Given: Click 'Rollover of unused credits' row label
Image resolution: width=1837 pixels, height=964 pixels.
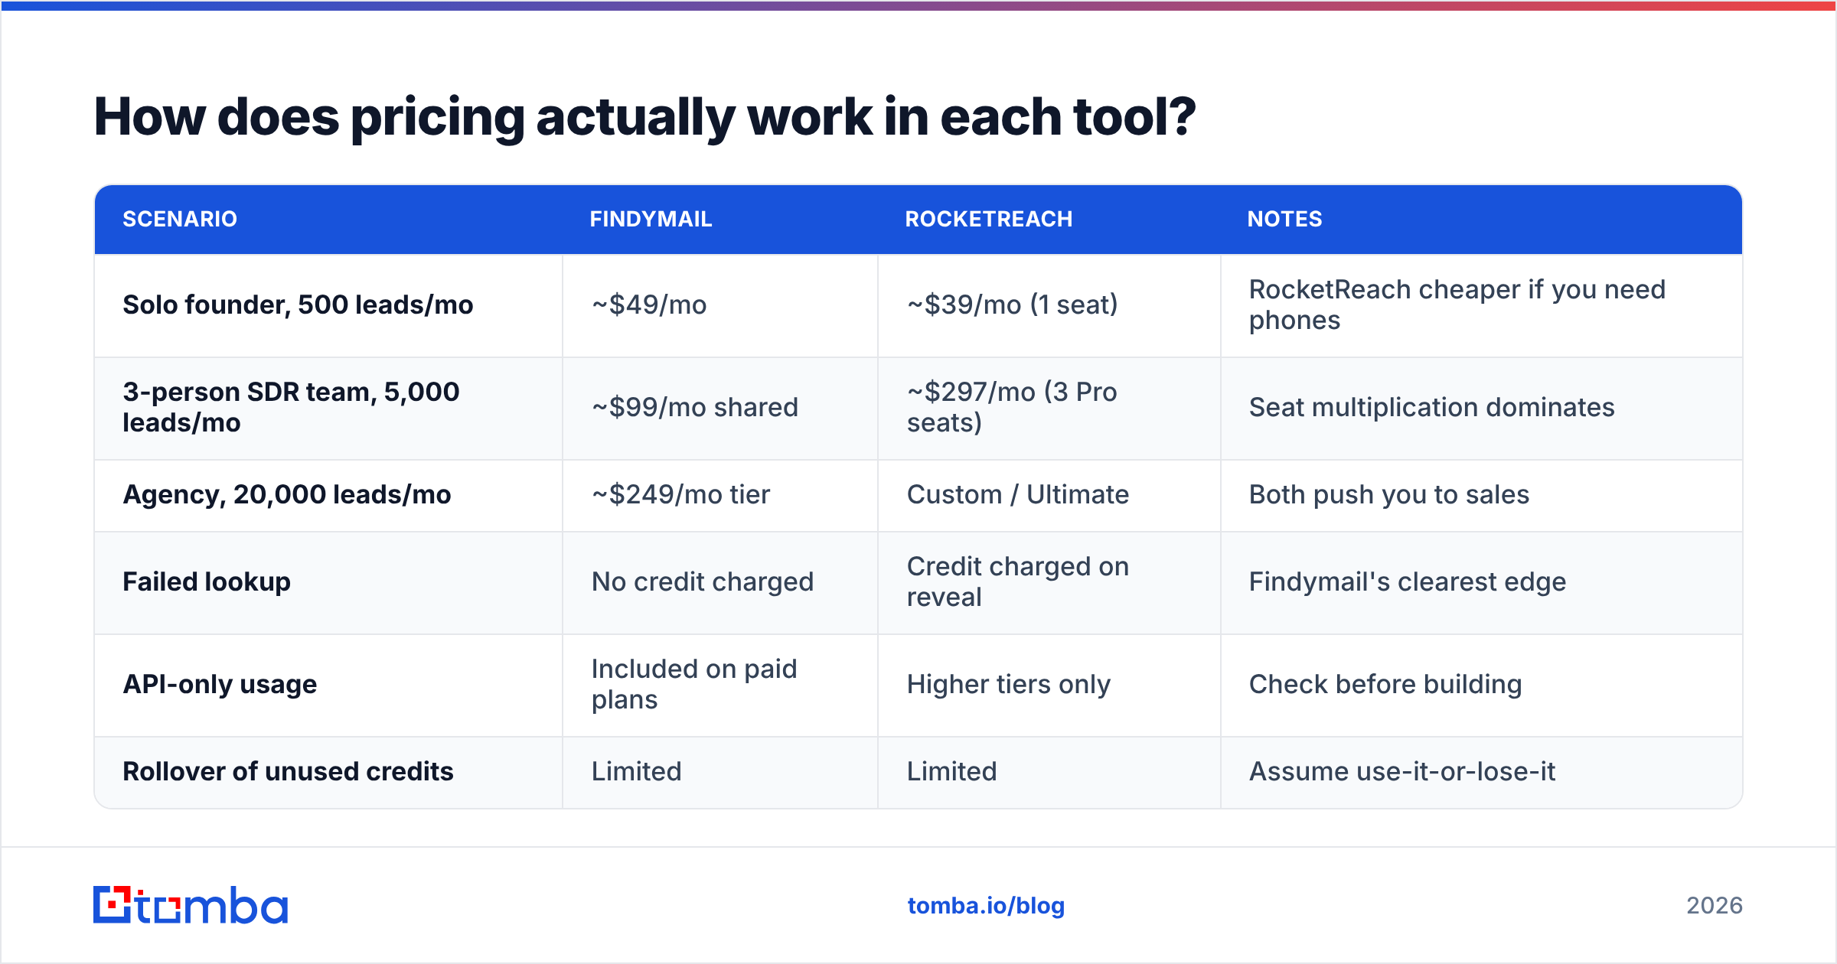Looking at the screenshot, I should pos(288,771).
